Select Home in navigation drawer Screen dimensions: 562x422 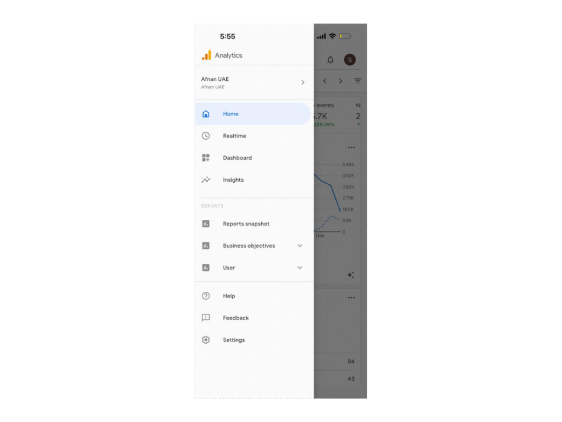point(252,114)
